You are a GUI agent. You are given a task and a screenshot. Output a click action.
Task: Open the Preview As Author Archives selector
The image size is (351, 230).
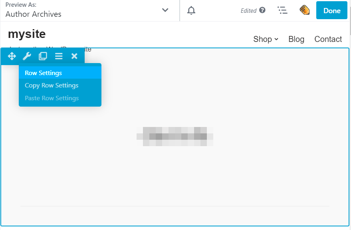point(89,10)
